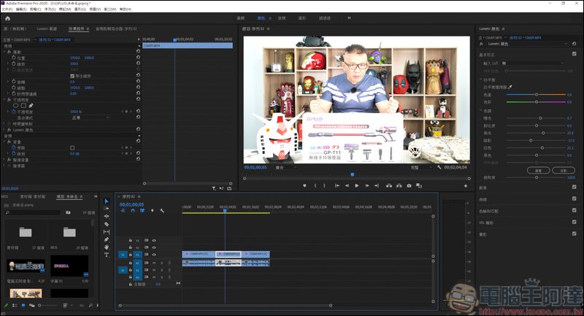The height and width of the screenshot is (316, 584).
Task: Toggle V1 track eye visibility
Action: (154, 255)
